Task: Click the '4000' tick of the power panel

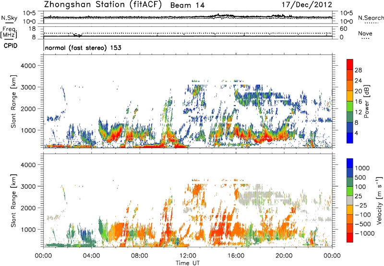Action: 28,66
